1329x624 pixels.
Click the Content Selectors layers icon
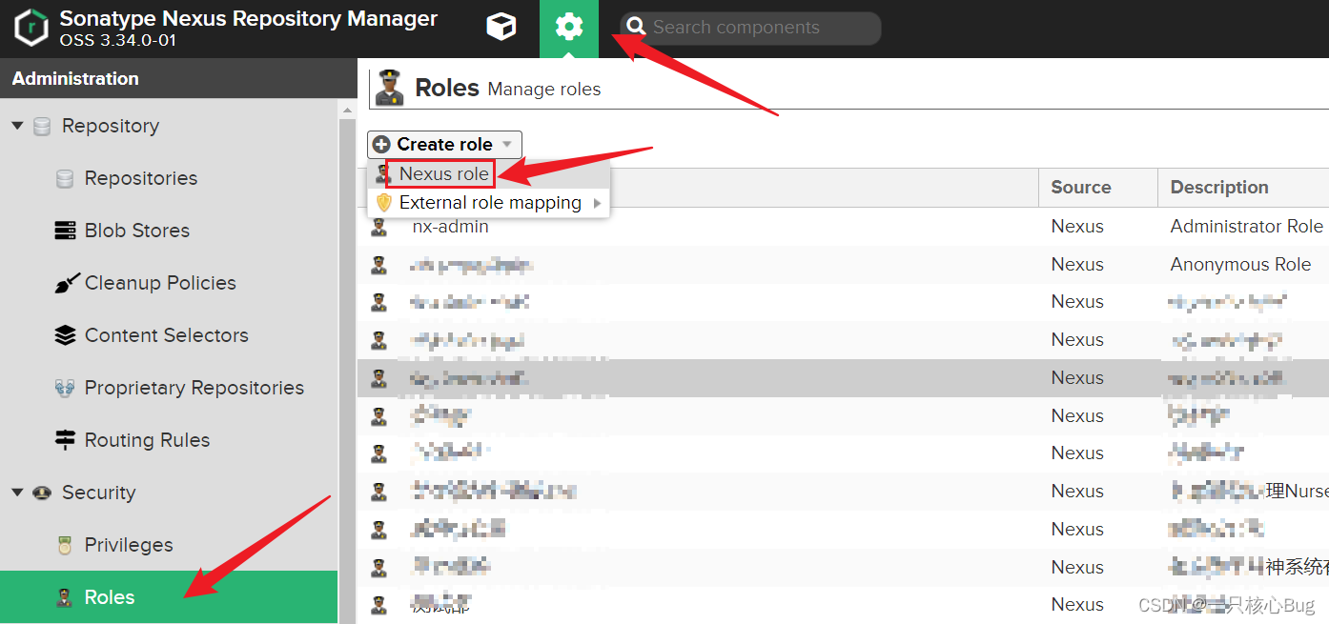pos(65,335)
